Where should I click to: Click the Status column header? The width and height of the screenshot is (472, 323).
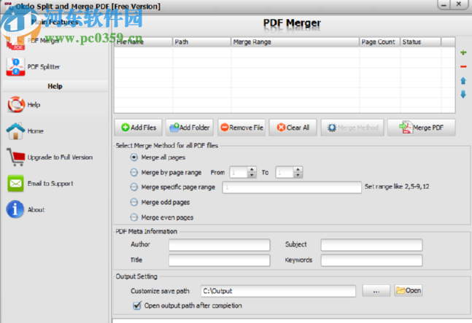pyautogui.click(x=420, y=42)
